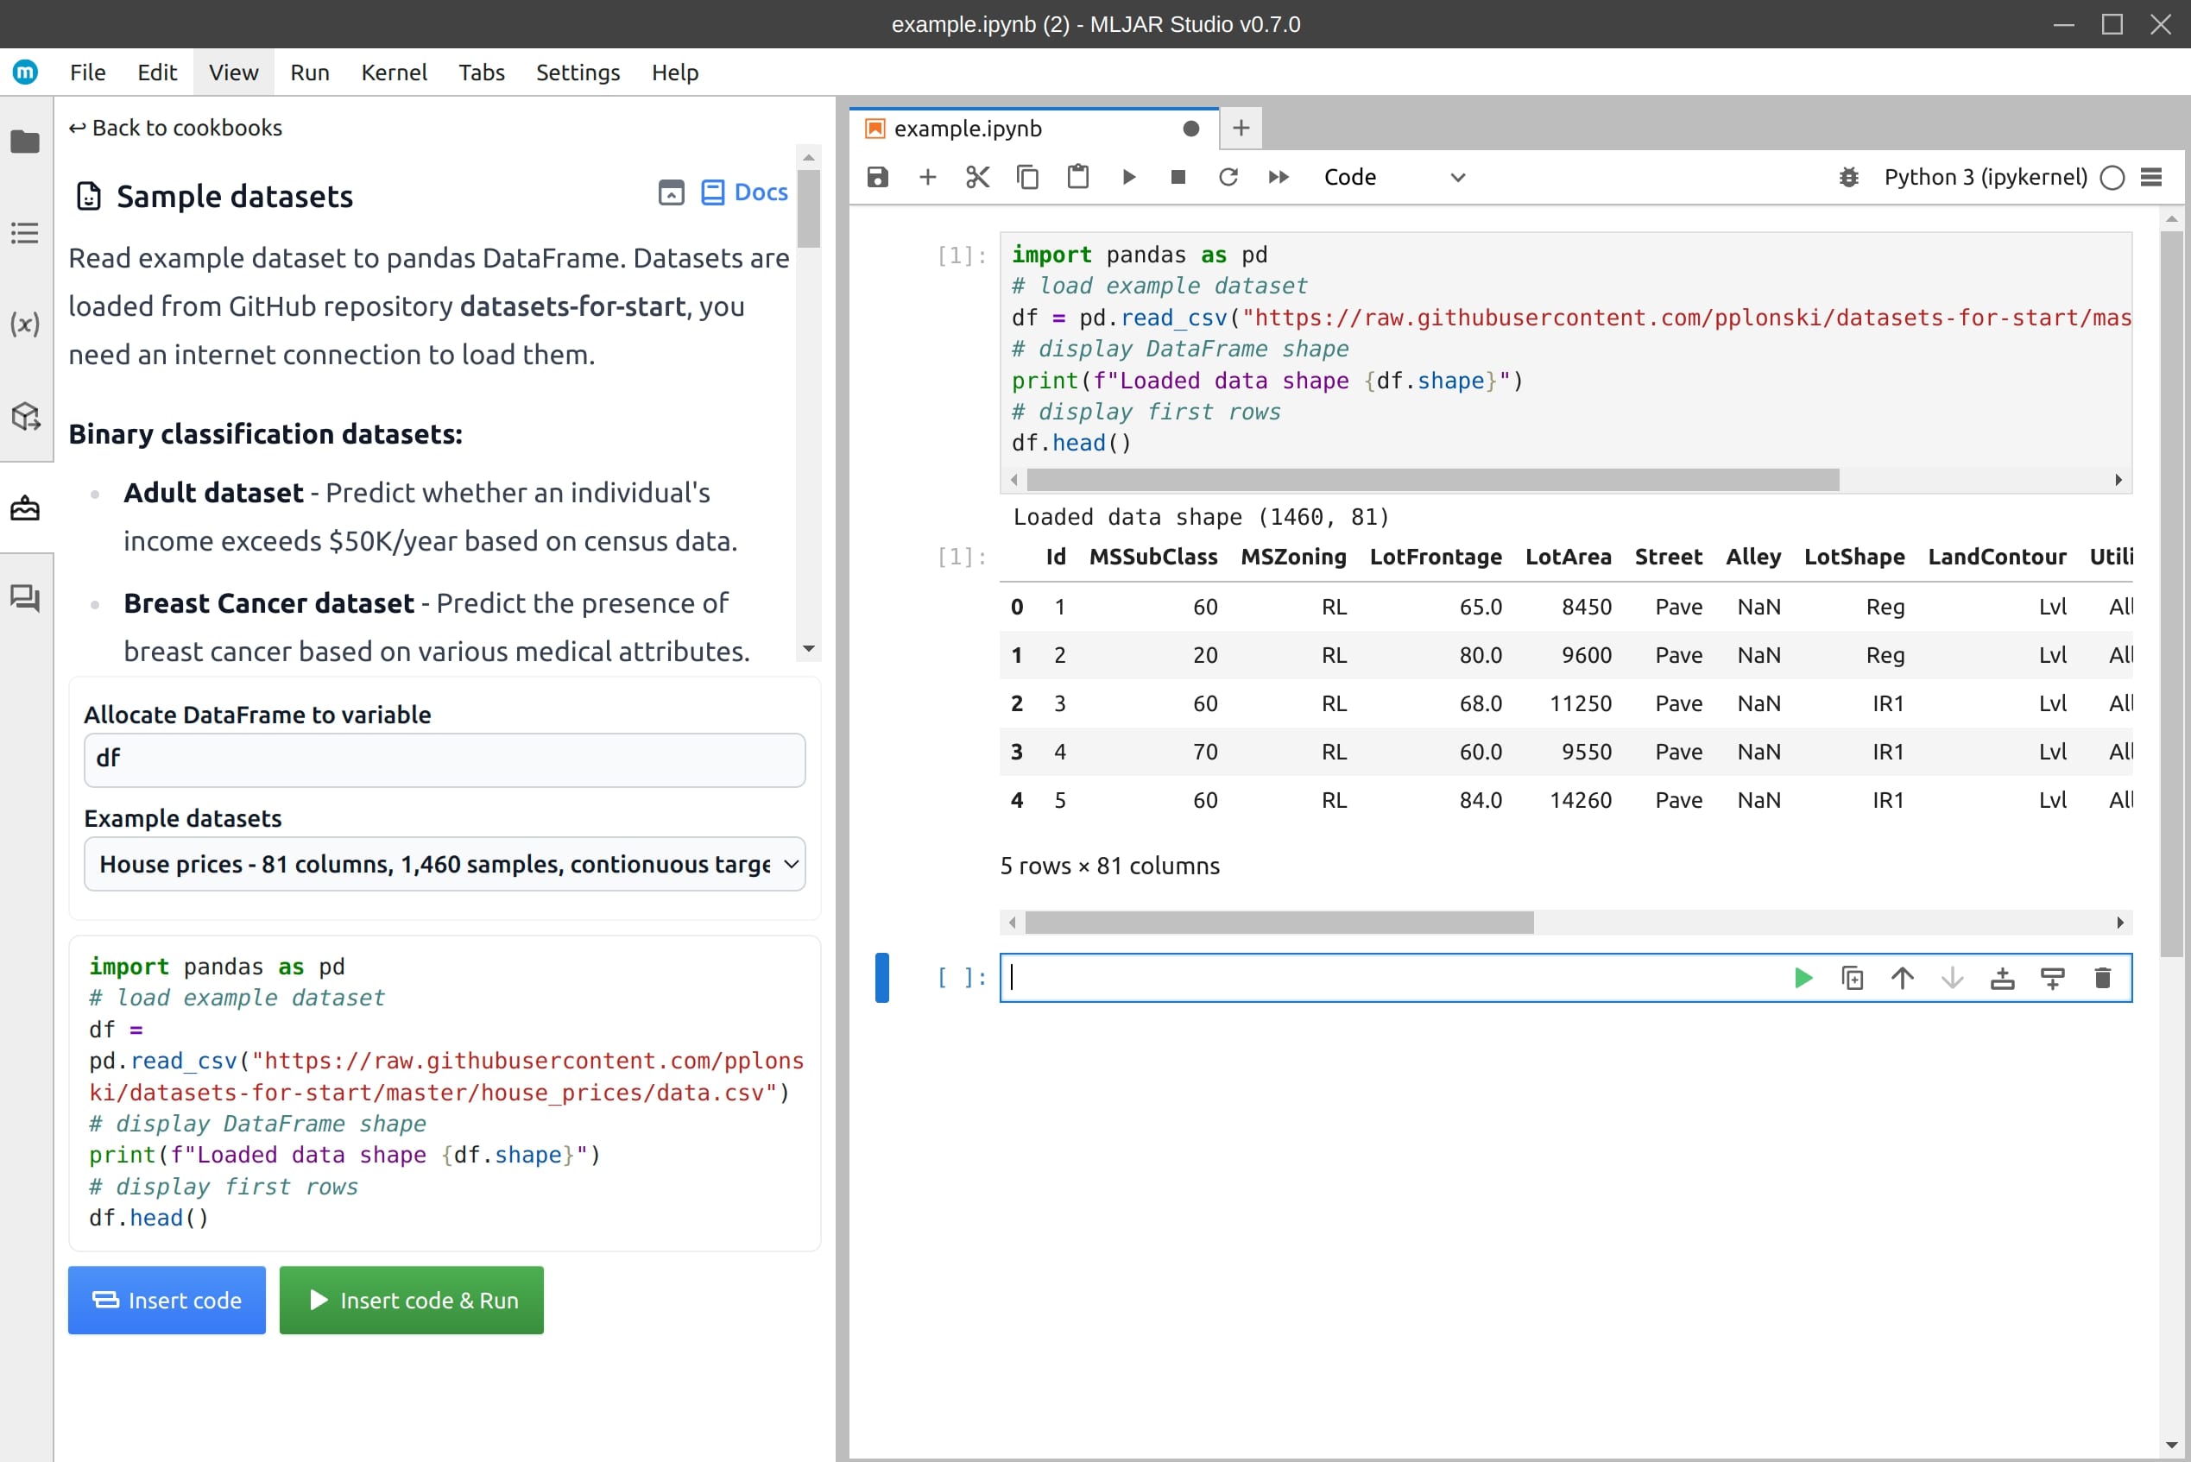2191x1462 pixels.
Task: Open the Help menu
Action: (674, 72)
